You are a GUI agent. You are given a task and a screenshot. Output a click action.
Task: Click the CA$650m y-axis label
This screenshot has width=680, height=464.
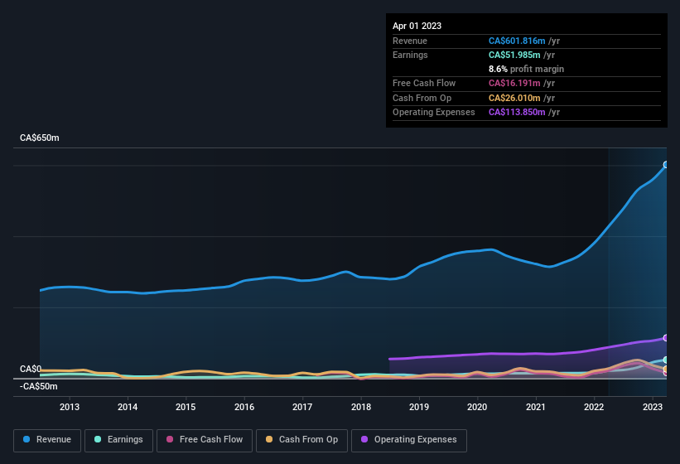(40, 138)
